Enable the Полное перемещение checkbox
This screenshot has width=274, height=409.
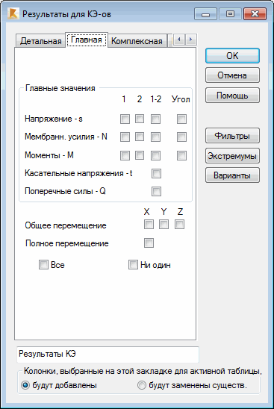pos(149,243)
